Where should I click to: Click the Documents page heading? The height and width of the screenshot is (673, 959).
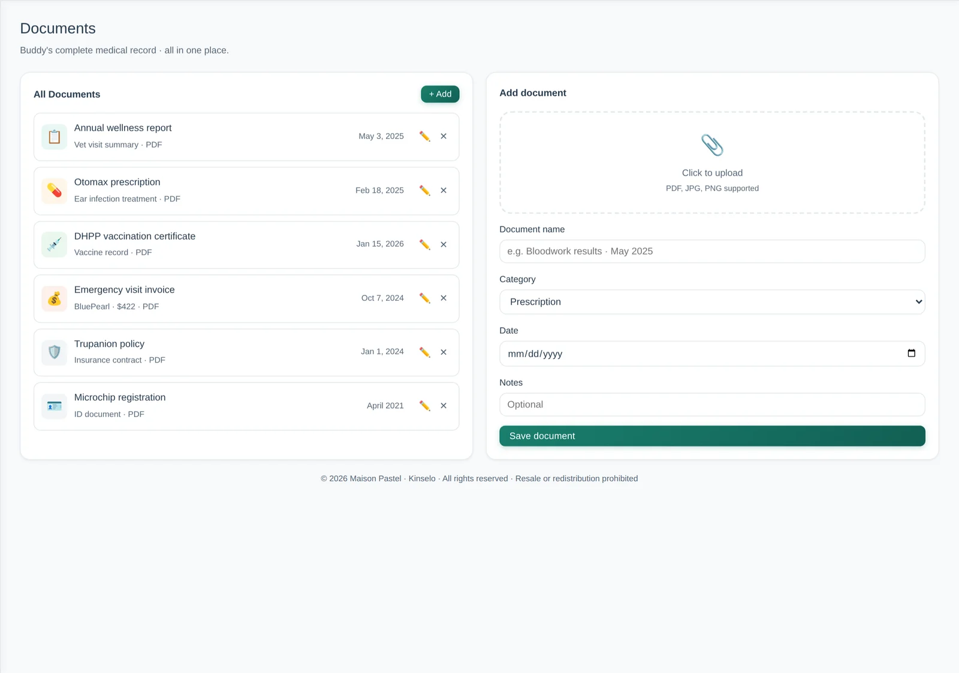tap(58, 29)
